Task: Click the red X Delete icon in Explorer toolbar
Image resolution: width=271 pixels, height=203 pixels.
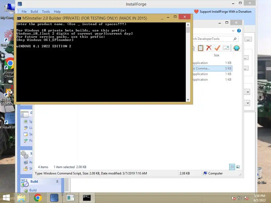Action: pyautogui.click(x=209, y=48)
